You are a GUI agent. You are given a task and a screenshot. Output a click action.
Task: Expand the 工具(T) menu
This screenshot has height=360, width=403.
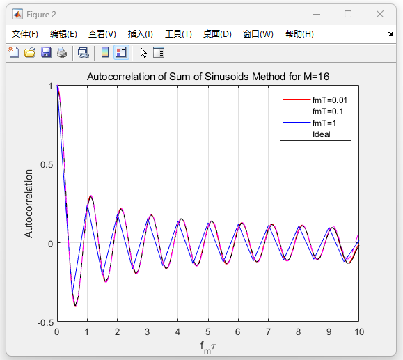pyautogui.click(x=178, y=34)
